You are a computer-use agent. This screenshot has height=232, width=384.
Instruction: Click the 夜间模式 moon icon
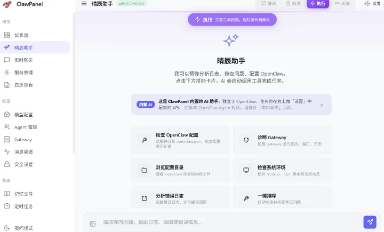7,228
